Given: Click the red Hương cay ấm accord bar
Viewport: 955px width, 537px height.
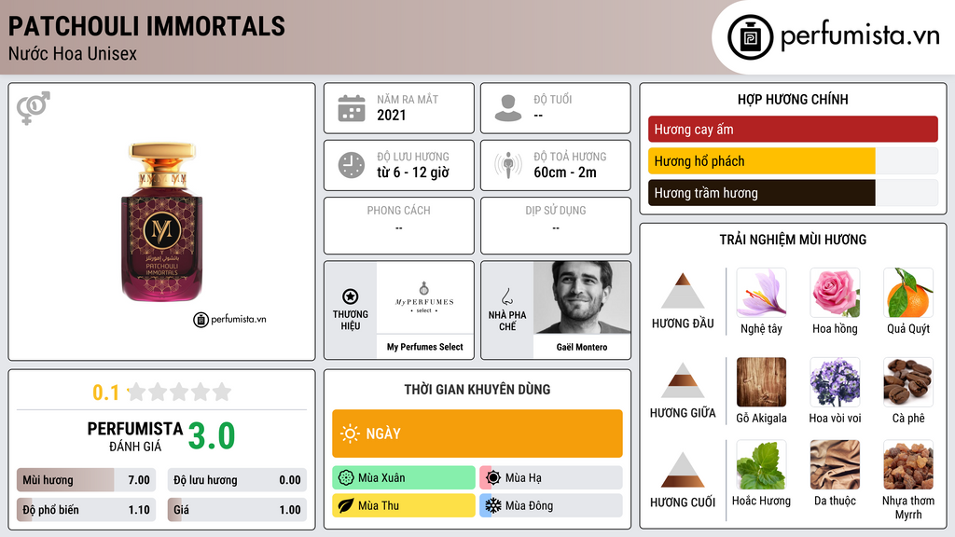Looking at the screenshot, I should 793,129.
